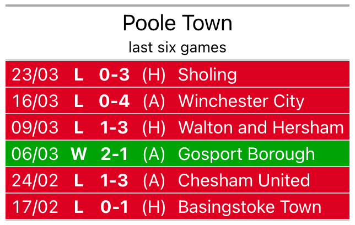Image resolution: width=355 pixels, height=225 pixels.
Task: Click the 23/03 match date
Action: coord(35,75)
